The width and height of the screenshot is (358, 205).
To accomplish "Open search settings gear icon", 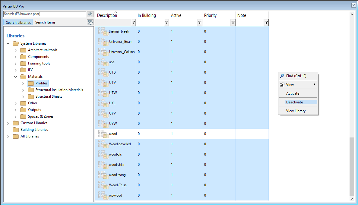I will [x=90, y=22].
